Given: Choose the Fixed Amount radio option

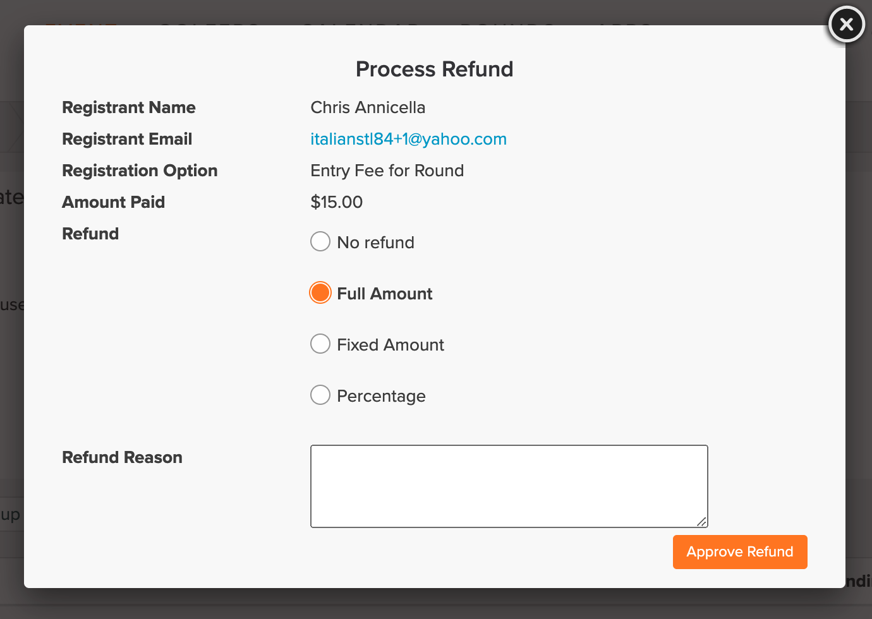Looking at the screenshot, I should 320,344.
